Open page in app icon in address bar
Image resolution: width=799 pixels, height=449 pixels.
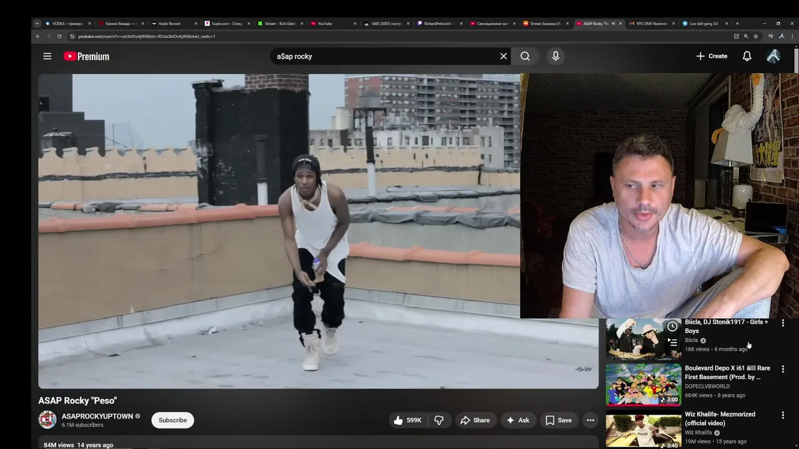point(737,36)
